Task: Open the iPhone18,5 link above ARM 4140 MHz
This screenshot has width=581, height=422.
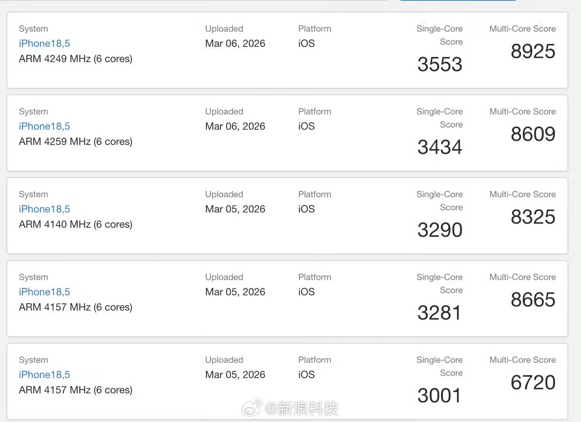Action: [x=44, y=209]
